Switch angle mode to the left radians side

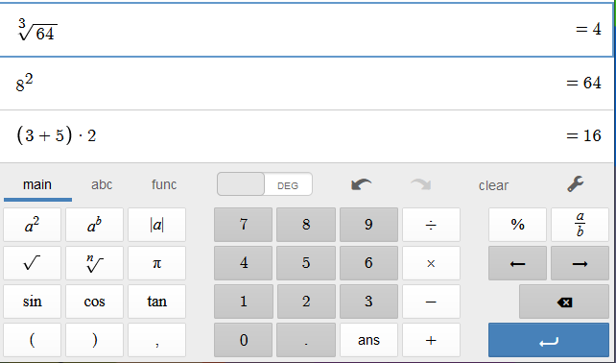241,184
